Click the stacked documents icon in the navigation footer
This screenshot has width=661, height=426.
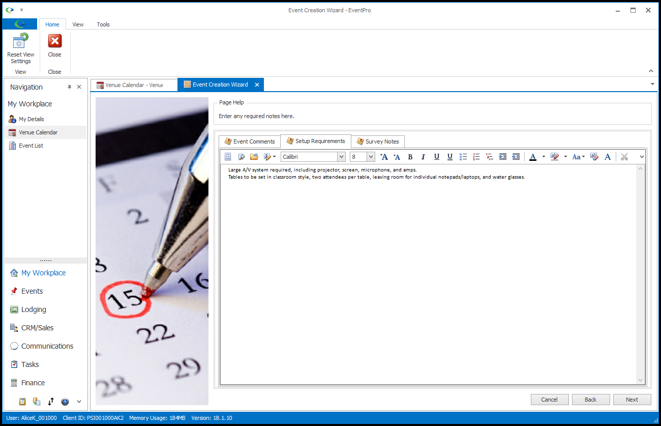(x=37, y=402)
